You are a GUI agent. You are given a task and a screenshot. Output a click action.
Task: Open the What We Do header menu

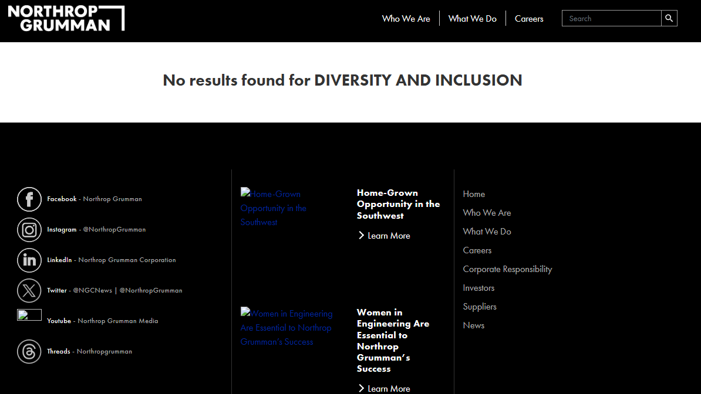point(472,19)
